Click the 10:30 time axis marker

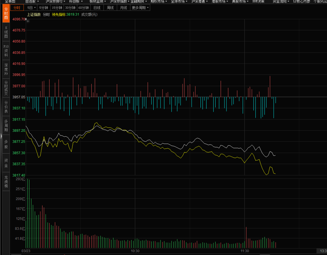(x=135, y=251)
